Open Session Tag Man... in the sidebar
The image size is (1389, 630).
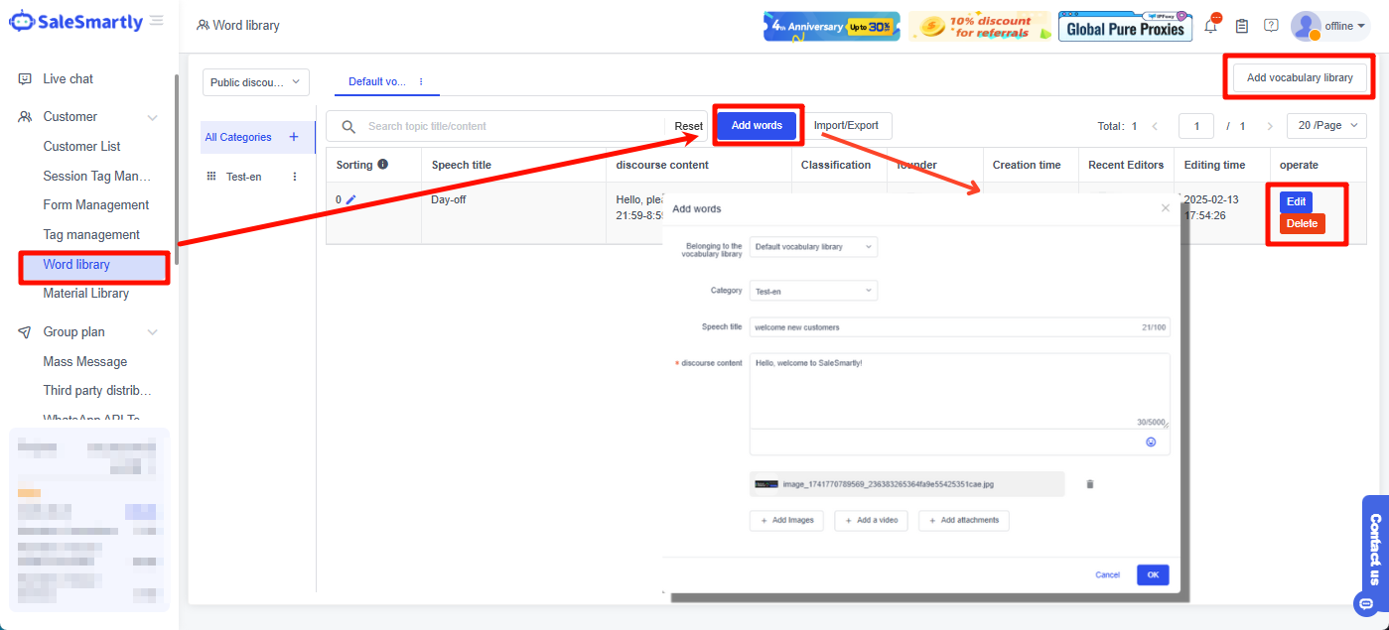point(97,177)
